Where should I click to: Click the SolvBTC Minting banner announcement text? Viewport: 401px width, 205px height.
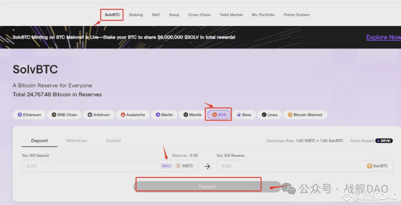coord(124,37)
